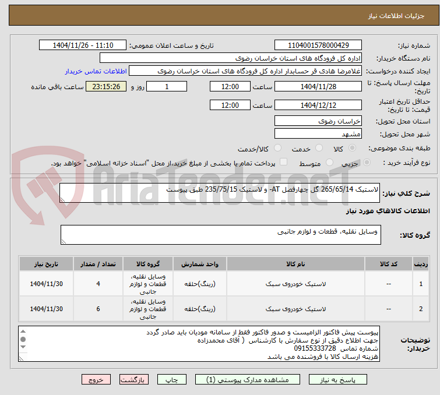Click the گروه کالا column header

point(148,264)
